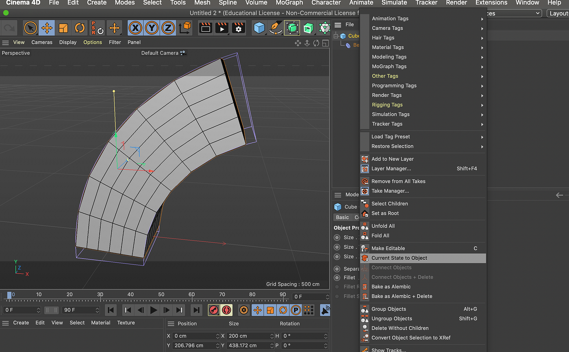Click the Reset PSR icon
The image size is (569, 352).
[x=97, y=28]
